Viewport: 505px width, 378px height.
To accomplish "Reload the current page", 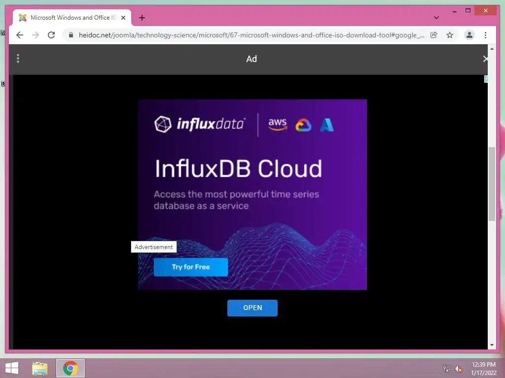I will (51, 35).
